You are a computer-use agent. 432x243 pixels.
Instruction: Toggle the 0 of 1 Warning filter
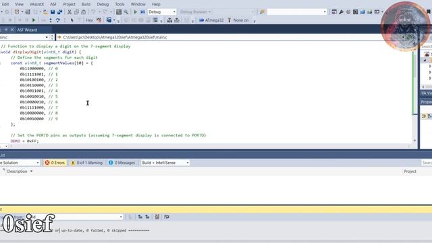pyautogui.click(x=86, y=163)
